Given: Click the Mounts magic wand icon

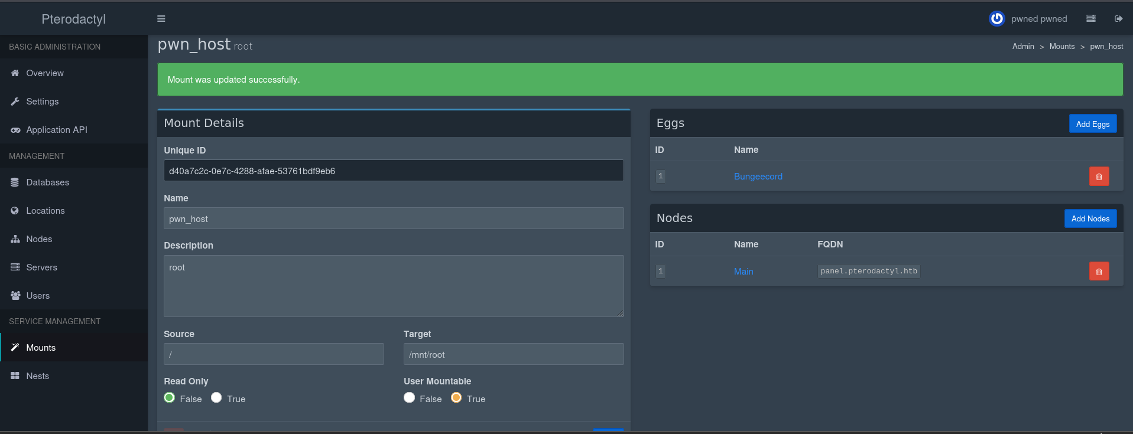Looking at the screenshot, I should (15, 348).
